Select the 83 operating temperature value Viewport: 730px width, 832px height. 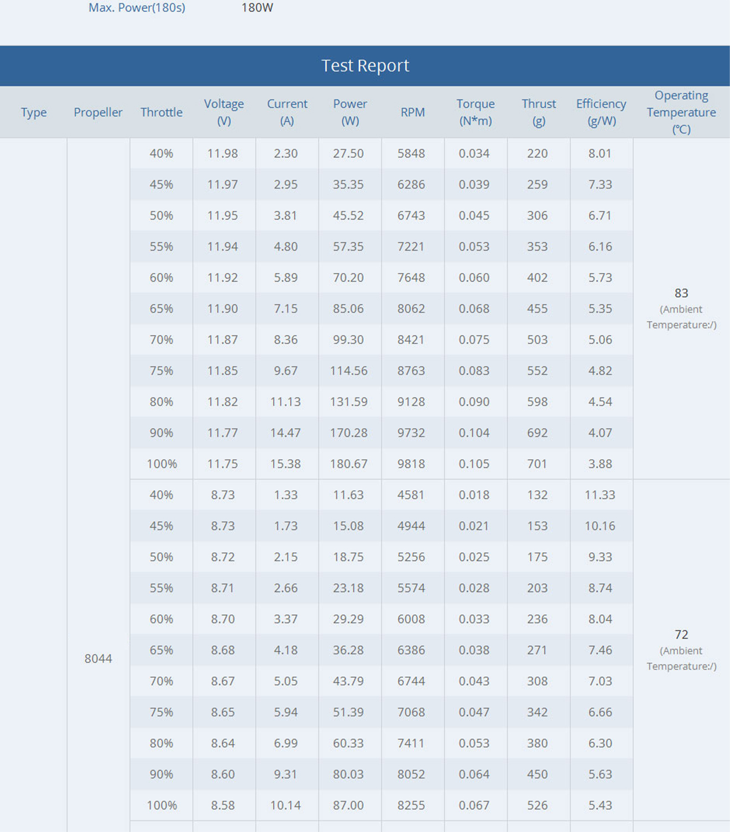coord(681,294)
